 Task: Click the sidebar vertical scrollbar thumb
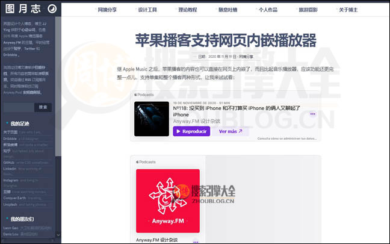(58, 86)
